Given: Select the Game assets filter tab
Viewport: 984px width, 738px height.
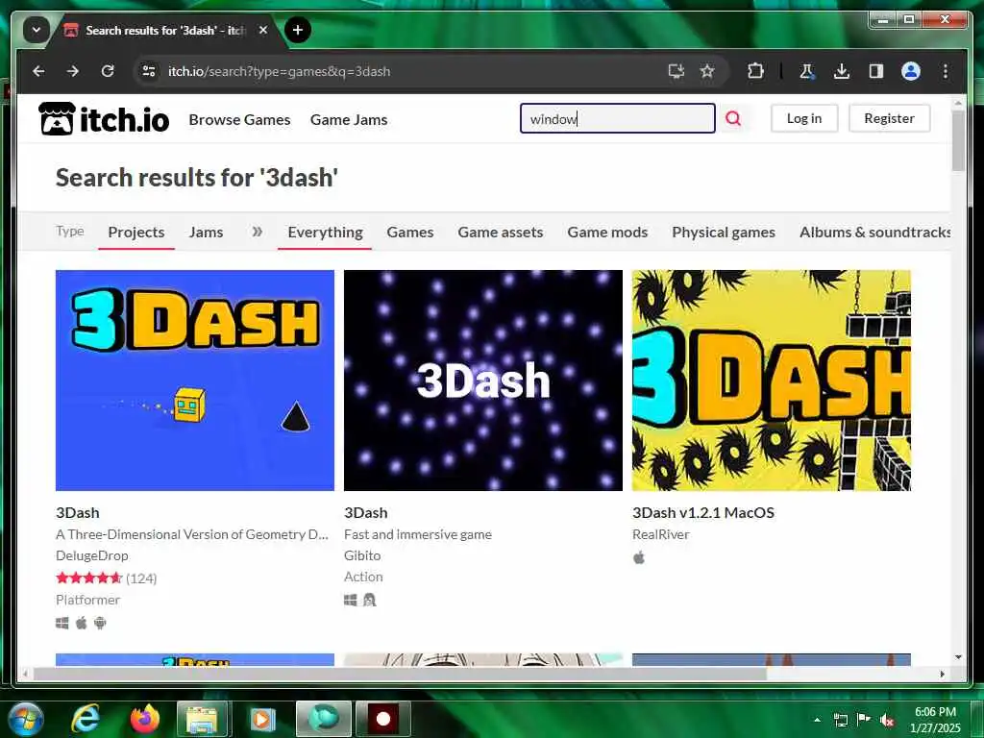Looking at the screenshot, I should point(500,233).
